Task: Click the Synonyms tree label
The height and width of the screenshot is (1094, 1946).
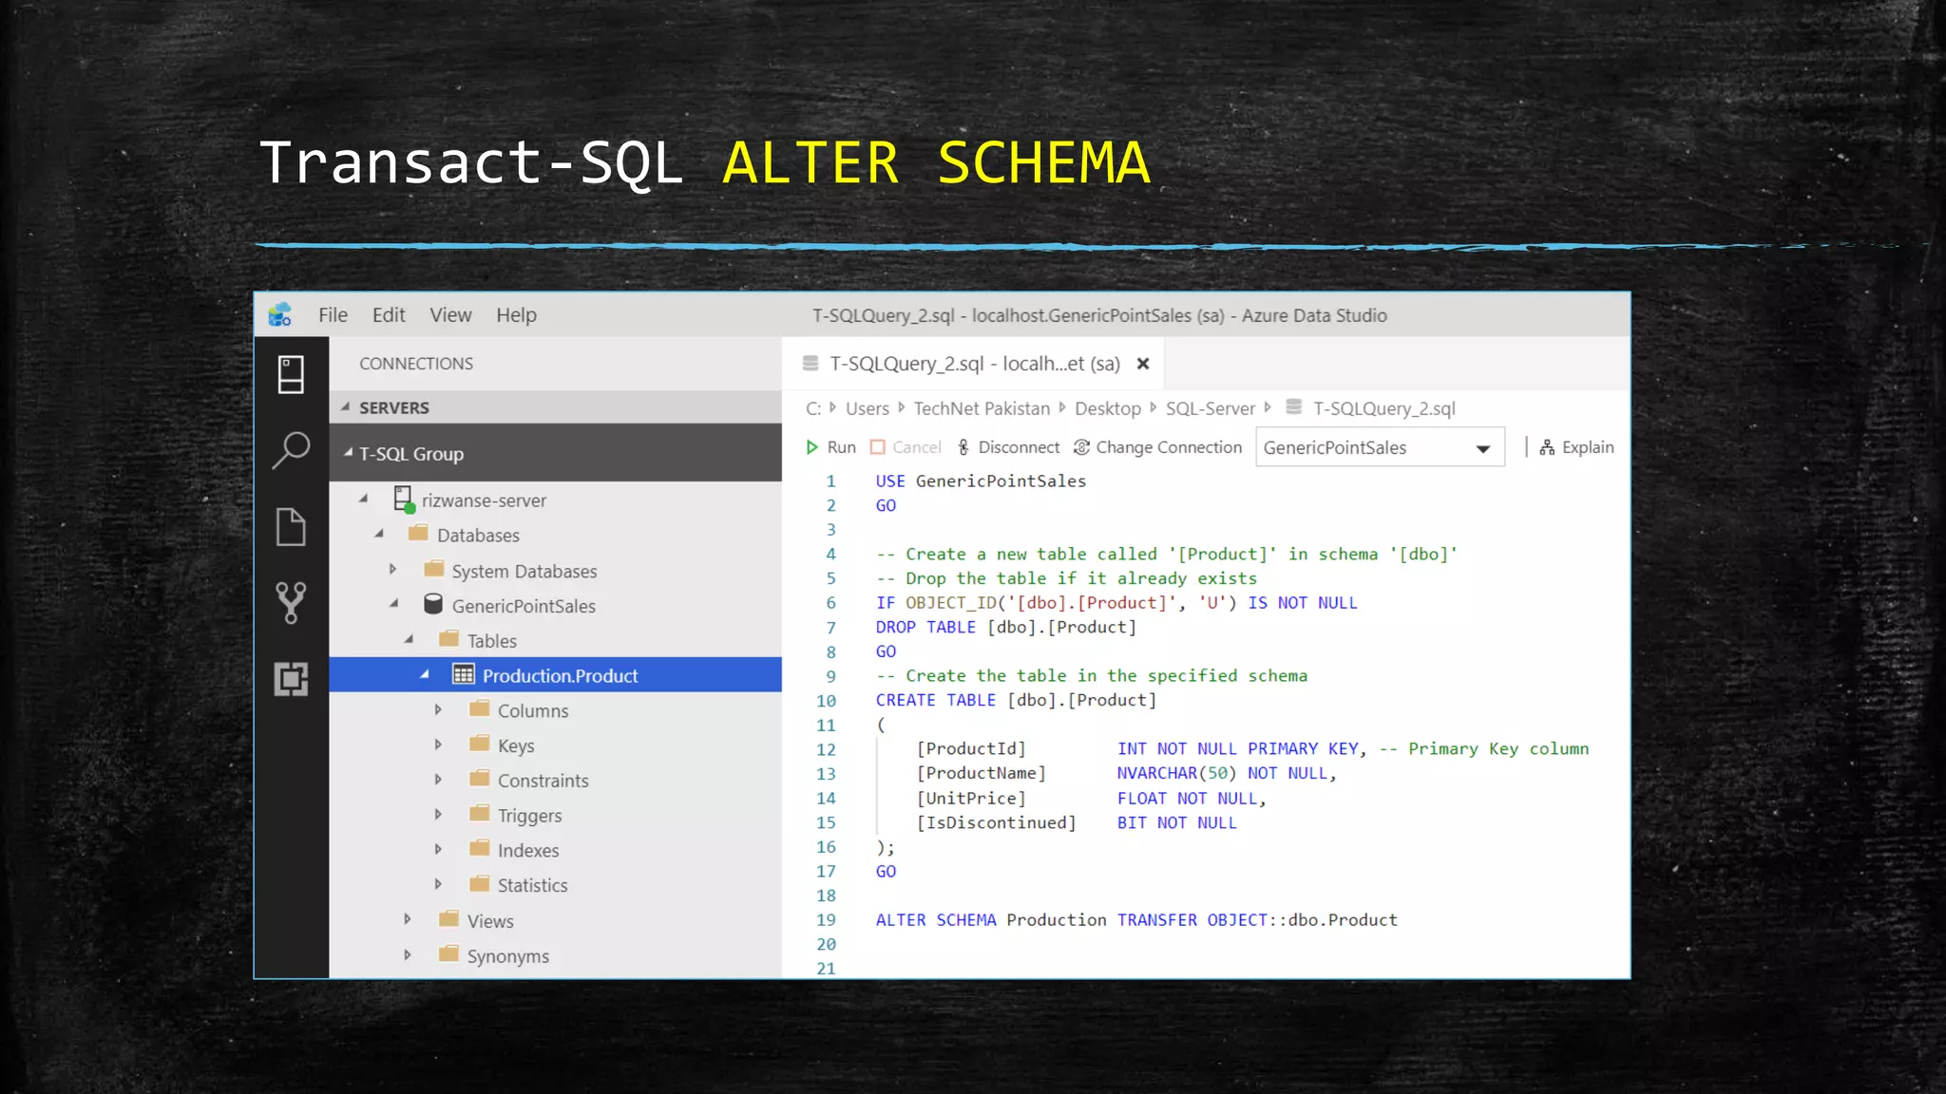Action: coord(507,956)
